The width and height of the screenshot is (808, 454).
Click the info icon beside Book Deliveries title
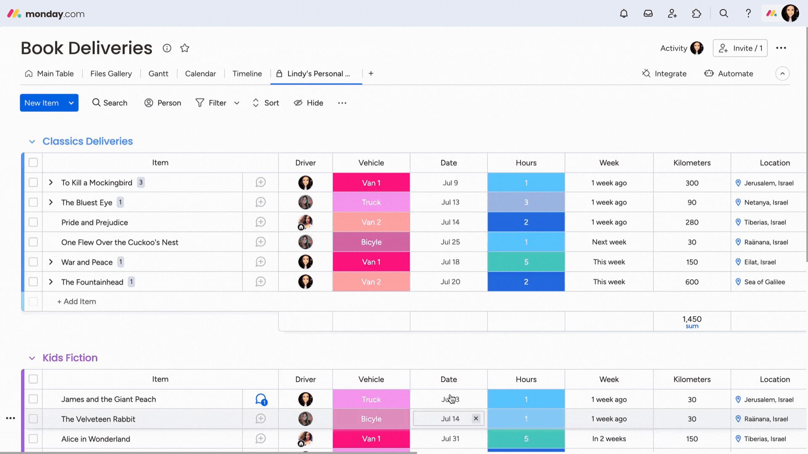tap(167, 48)
